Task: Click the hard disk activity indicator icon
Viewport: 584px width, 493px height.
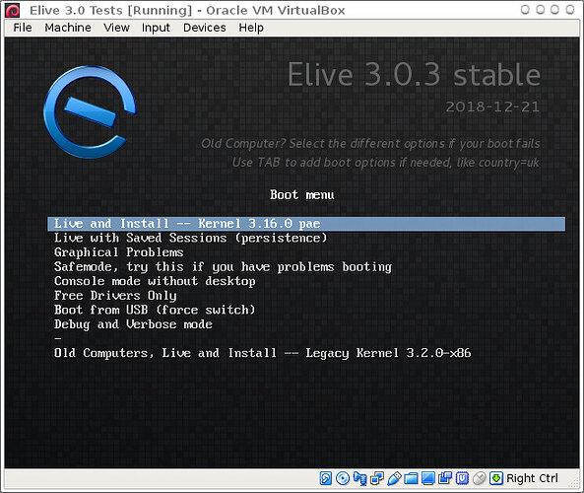Action: 326,478
